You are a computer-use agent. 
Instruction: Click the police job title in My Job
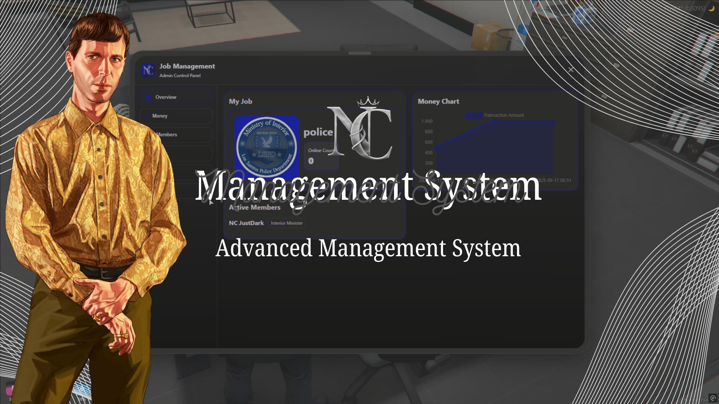click(318, 132)
